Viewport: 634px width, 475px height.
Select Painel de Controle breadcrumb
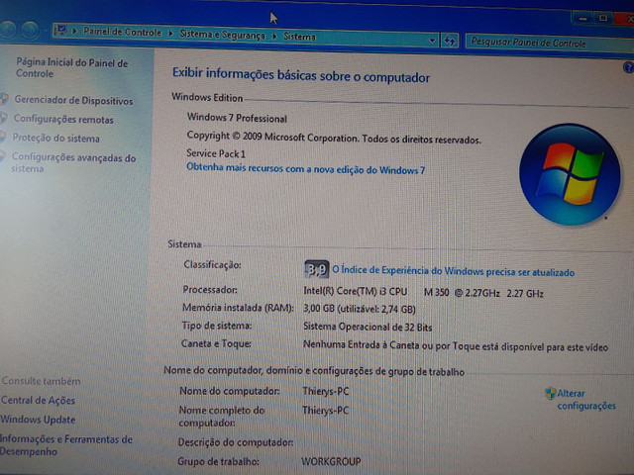pos(122,32)
